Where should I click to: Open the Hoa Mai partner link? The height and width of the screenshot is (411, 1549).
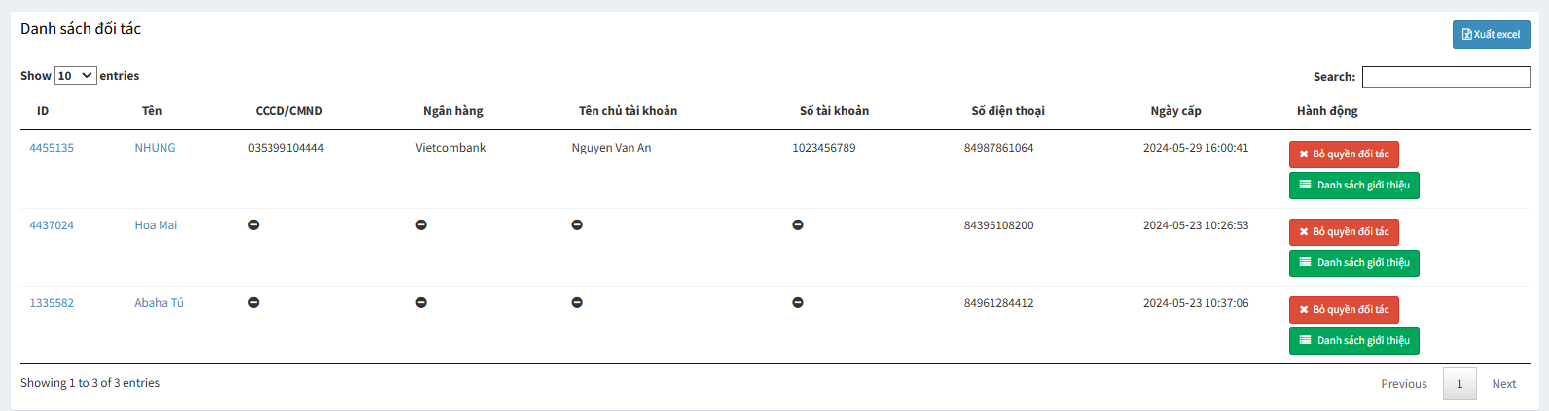pyautogui.click(x=156, y=225)
